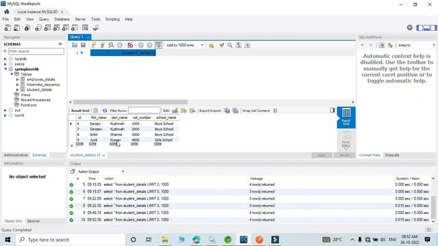Viewport: 438px width, 246px height.
Task: Open the Scripting menu
Action: tap(112, 19)
